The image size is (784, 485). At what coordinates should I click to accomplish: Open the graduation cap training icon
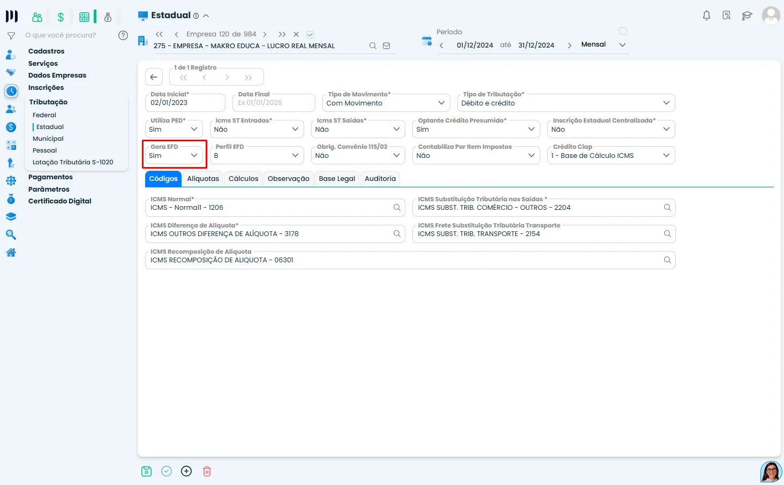[x=747, y=16]
